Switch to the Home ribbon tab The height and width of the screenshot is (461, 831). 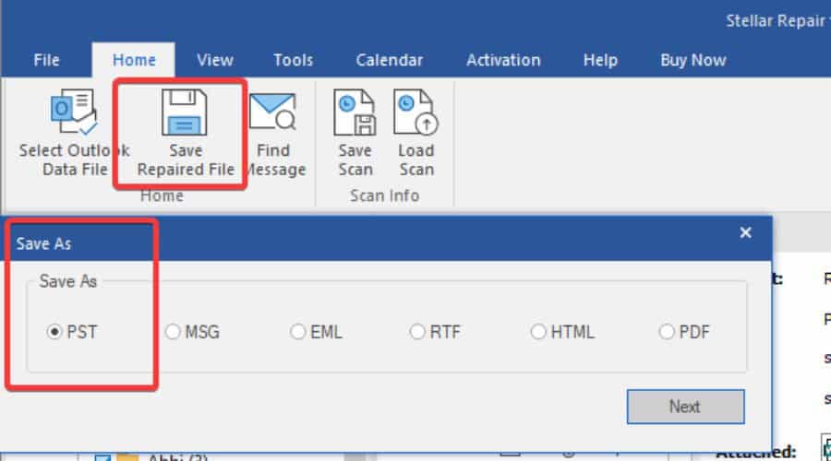click(x=134, y=60)
